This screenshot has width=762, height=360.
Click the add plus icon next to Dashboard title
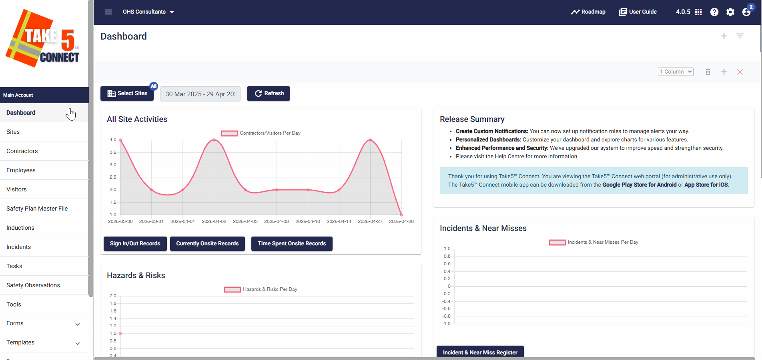[724, 36]
